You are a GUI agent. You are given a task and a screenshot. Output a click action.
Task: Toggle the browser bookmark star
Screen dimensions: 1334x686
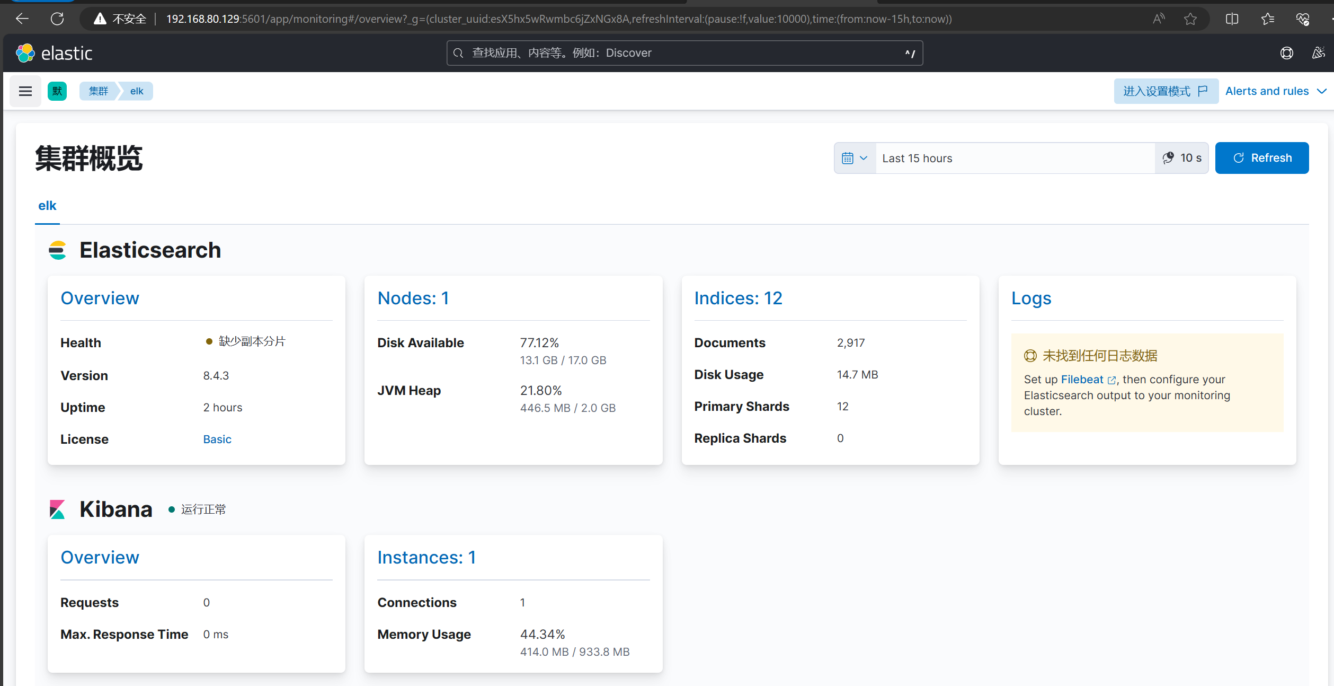pos(1190,19)
